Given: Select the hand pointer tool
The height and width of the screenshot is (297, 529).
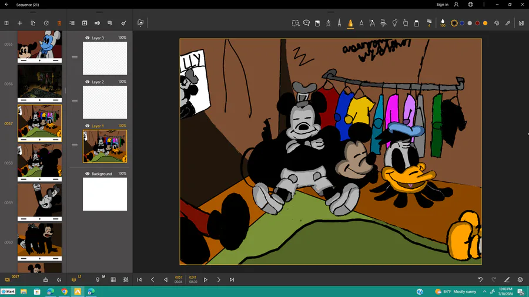Looking at the screenshot, I should point(406,23).
